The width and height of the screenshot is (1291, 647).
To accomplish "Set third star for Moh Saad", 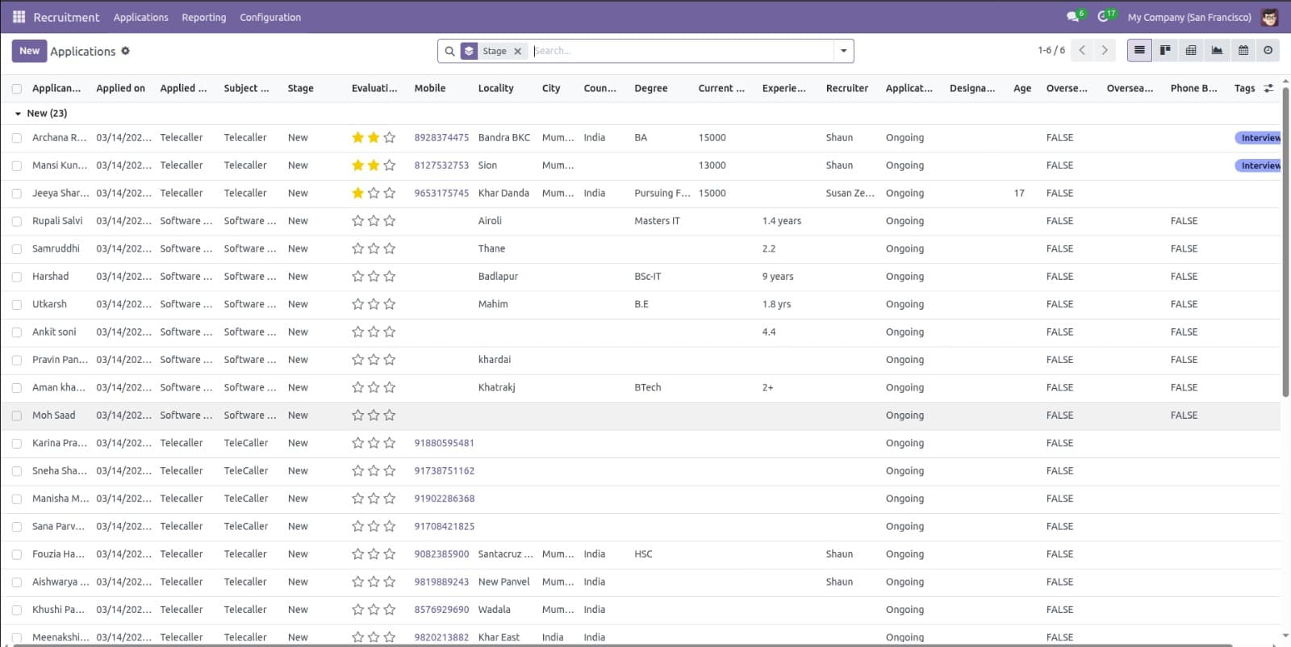I will click(390, 415).
